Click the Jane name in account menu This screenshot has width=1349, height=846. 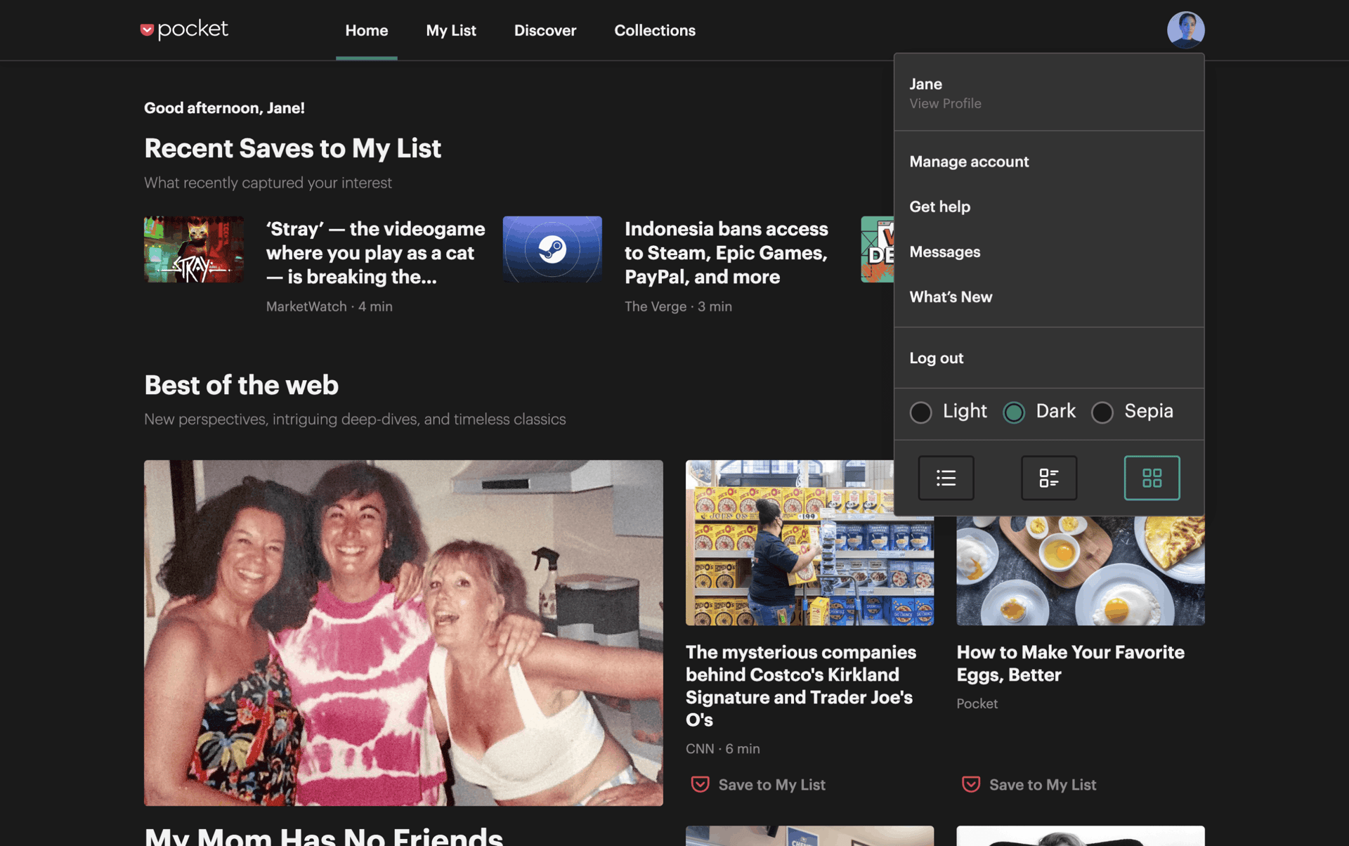point(925,84)
